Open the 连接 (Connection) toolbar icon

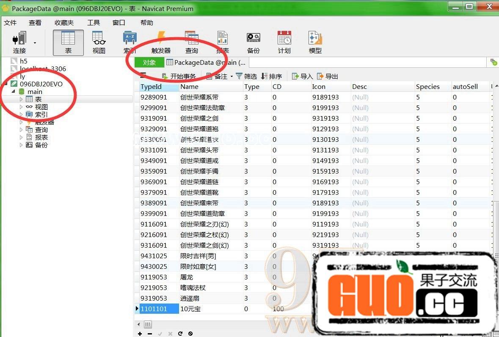[x=19, y=42]
